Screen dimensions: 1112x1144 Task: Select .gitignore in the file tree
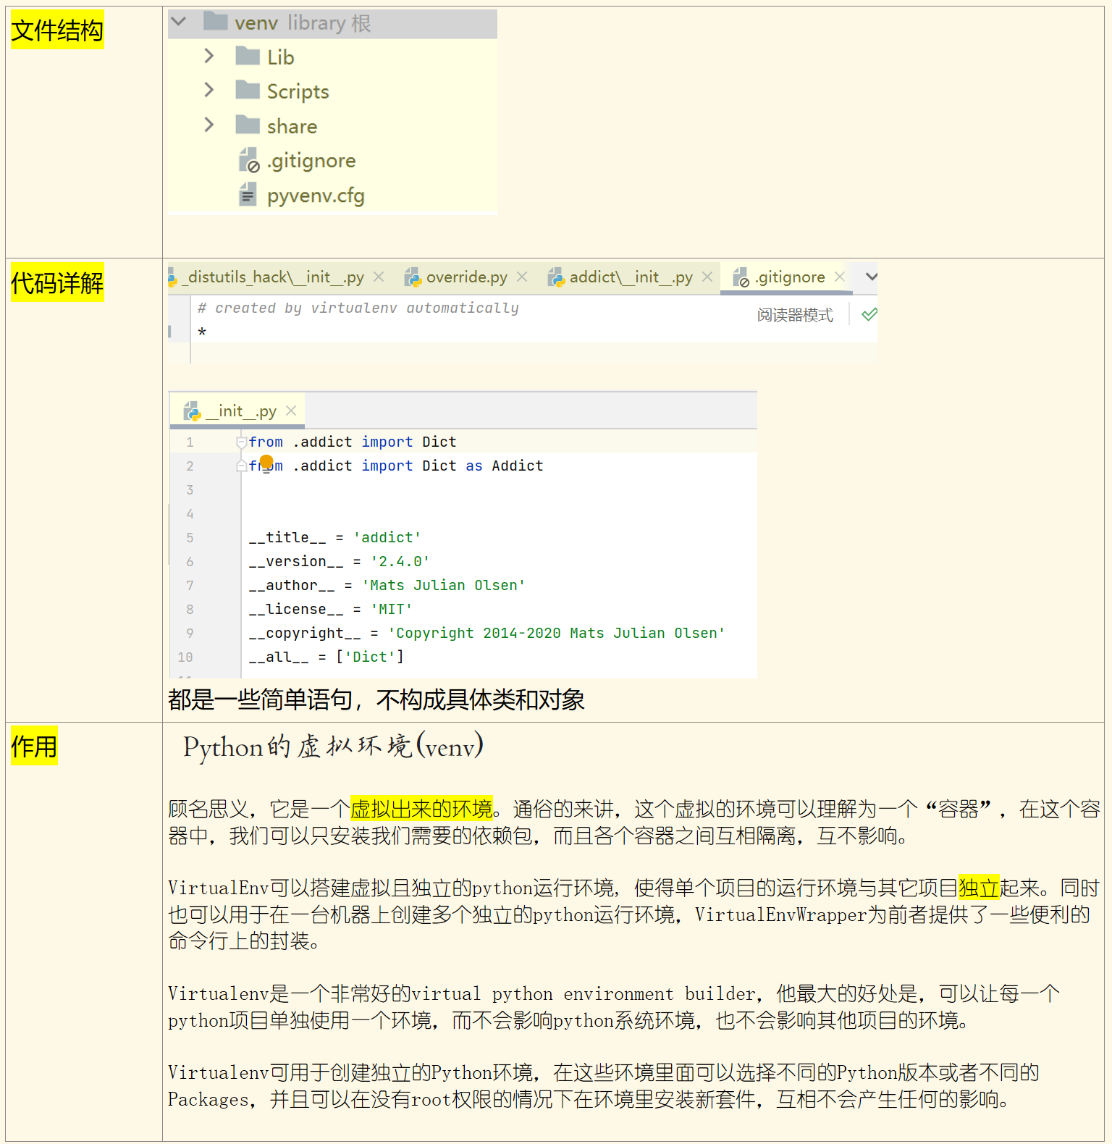pos(311,161)
